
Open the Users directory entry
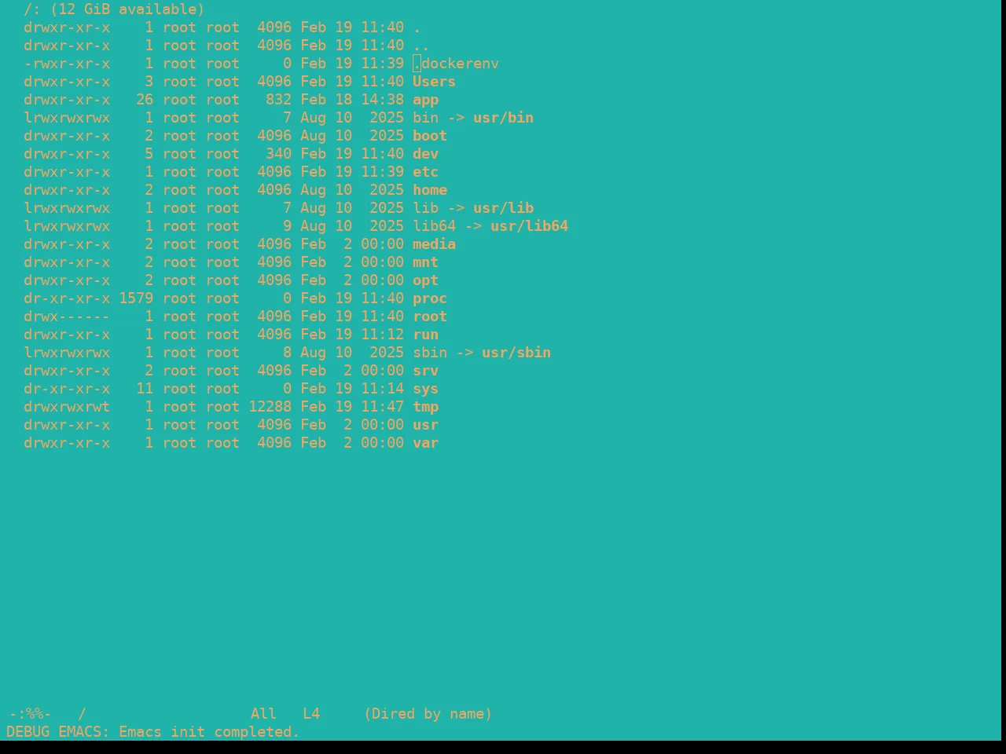tap(434, 82)
